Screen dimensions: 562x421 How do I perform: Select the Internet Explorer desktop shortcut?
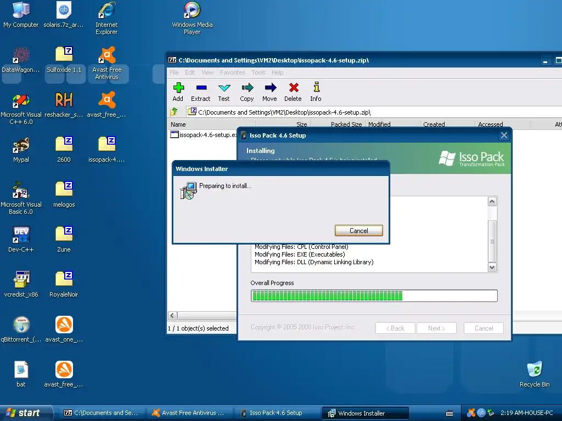(x=106, y=18)
